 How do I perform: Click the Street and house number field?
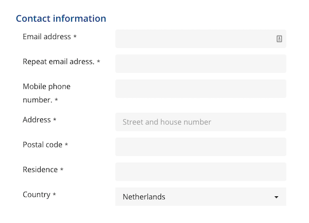tap(201, 122)
